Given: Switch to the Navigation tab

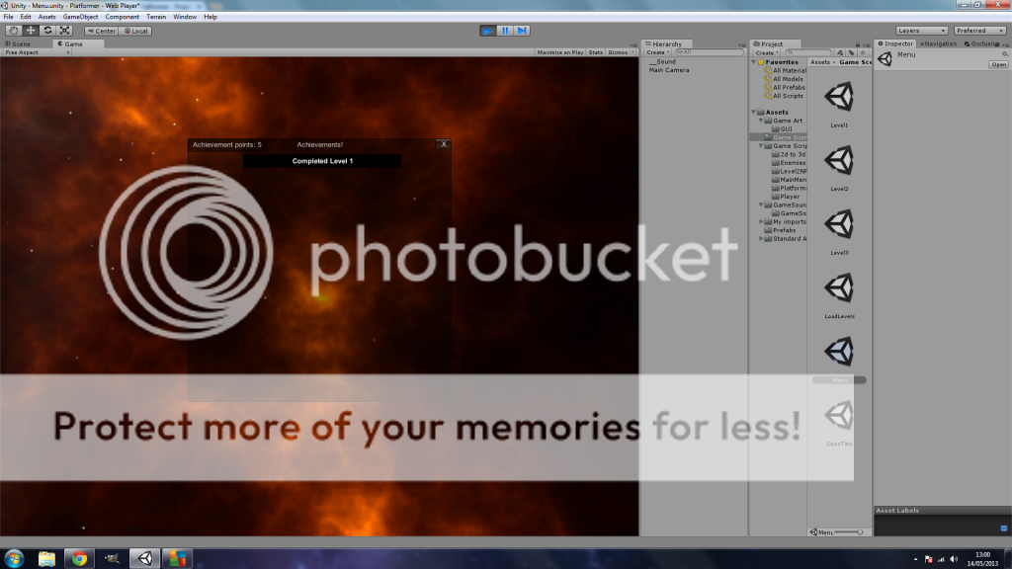Looking at the screenshot, I should 939,43.
